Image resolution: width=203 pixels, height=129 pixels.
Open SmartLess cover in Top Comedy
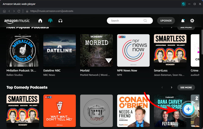coord(23,111)
